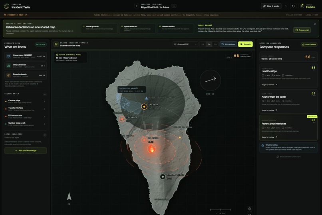This screenshot has height=215, width=322.
Task: Select the middle 60-minute horizon option
Action: 209,44
